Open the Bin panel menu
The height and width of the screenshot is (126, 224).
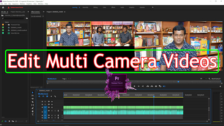[8, 12]
